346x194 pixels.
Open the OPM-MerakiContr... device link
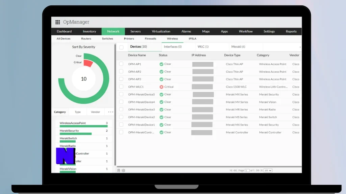click(x=141, y=132)
